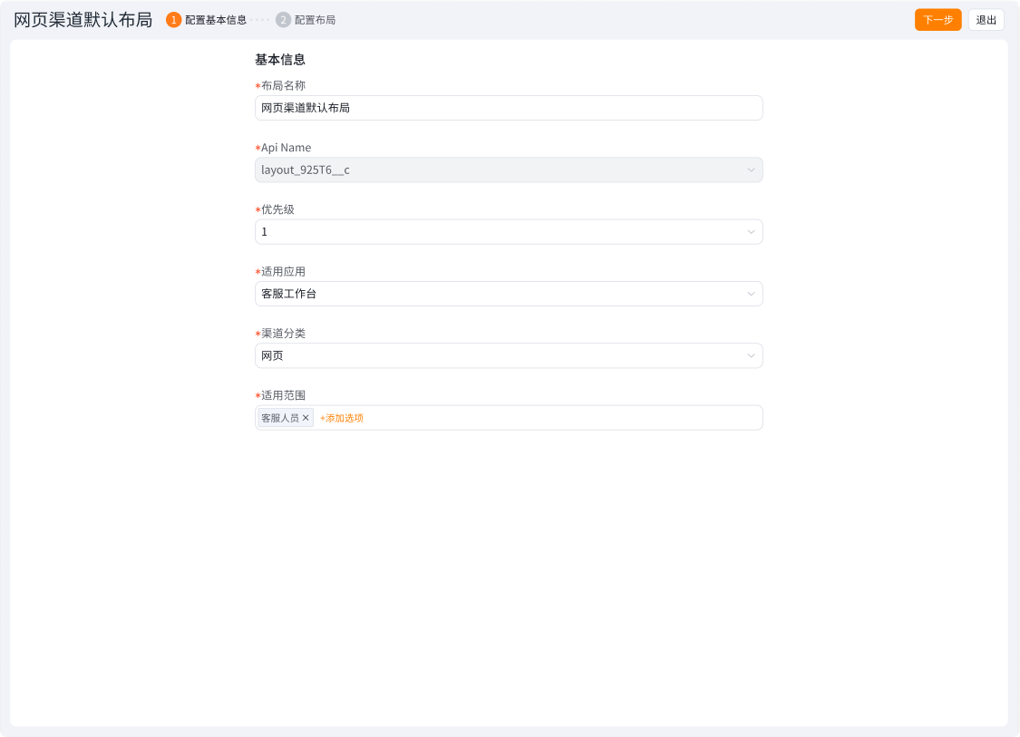Viewport: 1020px width, 737px height.
Task: Select the Api Name box layout_925T6__c
Action: [x=499, y=170]
